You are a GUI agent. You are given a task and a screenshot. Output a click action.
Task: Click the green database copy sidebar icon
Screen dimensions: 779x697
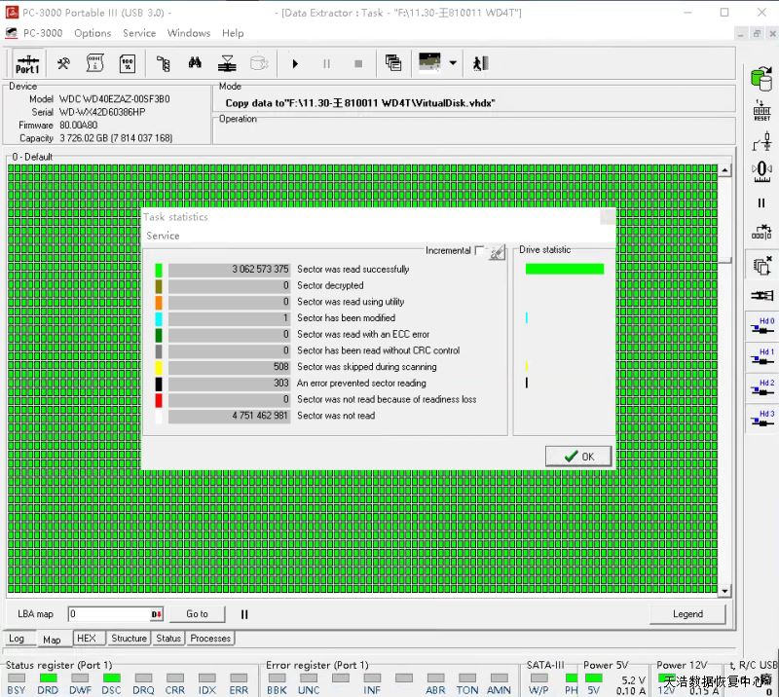tap(761, 79)
